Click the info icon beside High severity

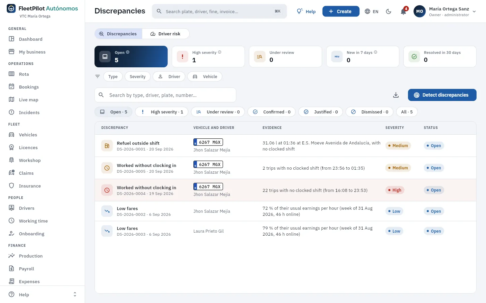click(220, 52)
